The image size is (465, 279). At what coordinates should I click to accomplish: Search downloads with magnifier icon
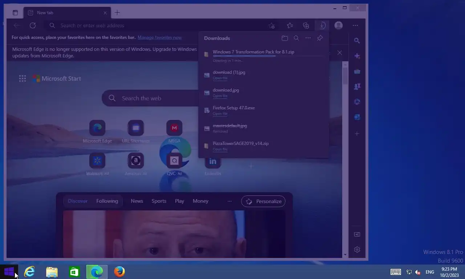[x=296, y=38]
